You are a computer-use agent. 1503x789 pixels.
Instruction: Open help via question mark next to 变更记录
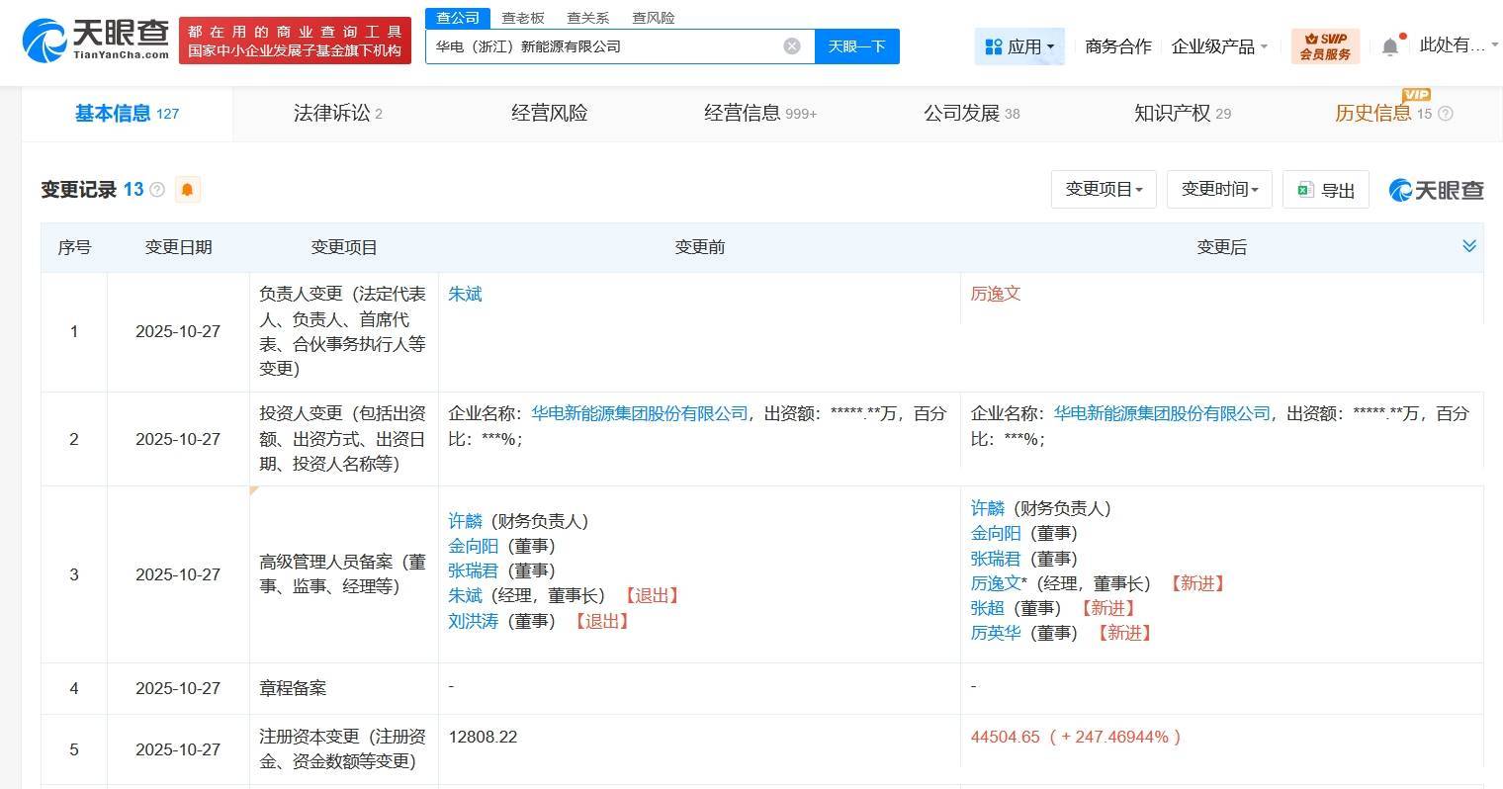[x=156, y=190]
